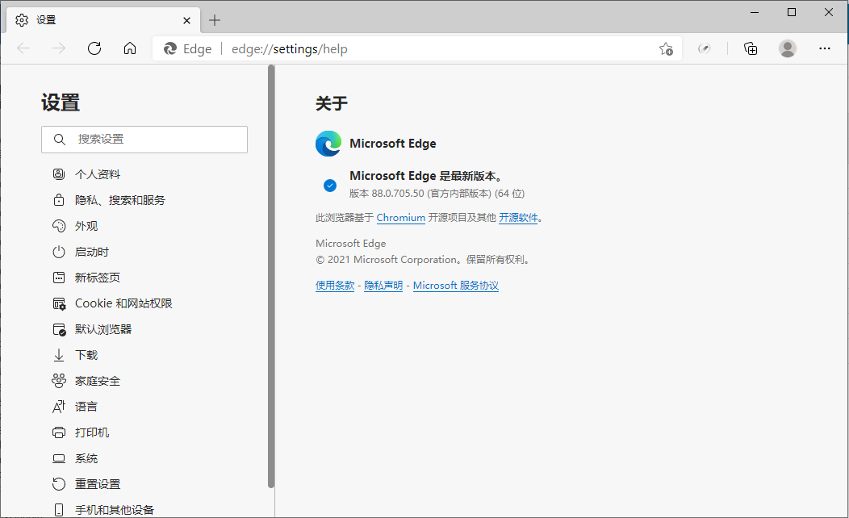
Task: Open the Microsoft 服务协议 link
Action: 456,286
